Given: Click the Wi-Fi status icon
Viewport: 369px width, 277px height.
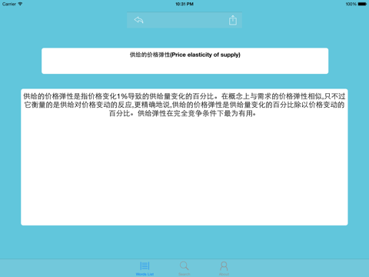Looking at the screenshot, I should pos(20,4).
